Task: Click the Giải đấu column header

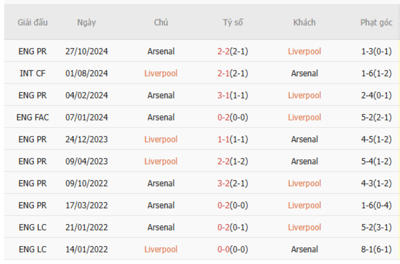Action: (33, 22)
